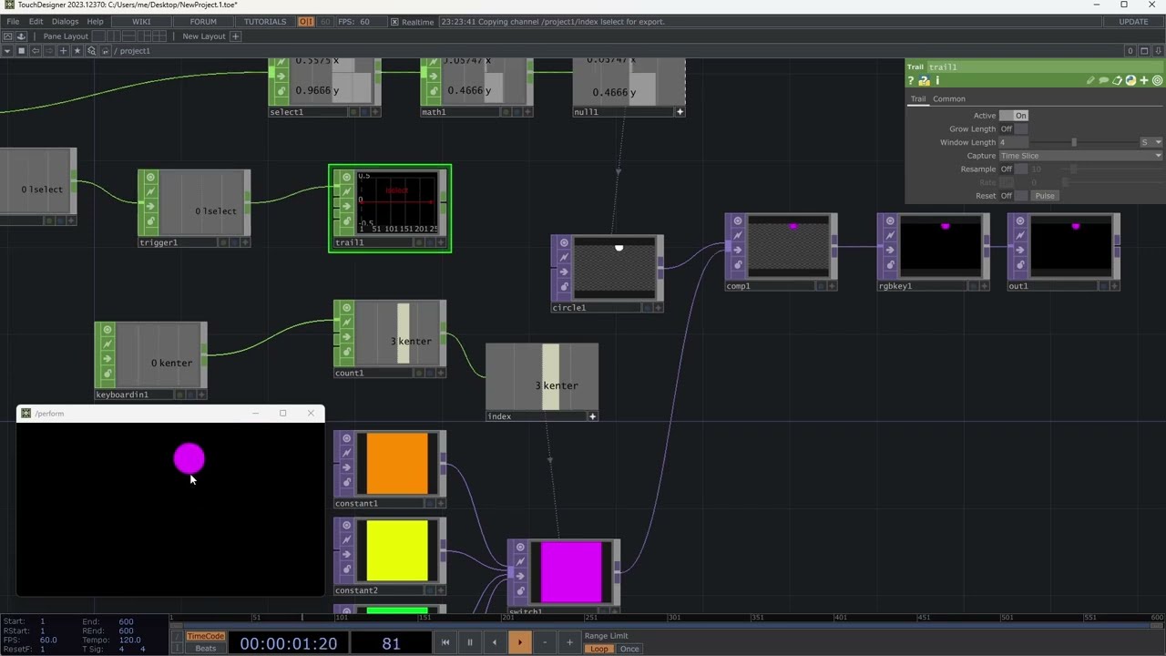Toggle Active parameter switch
Screen dimensions: 1166x656
(1014, 116)
